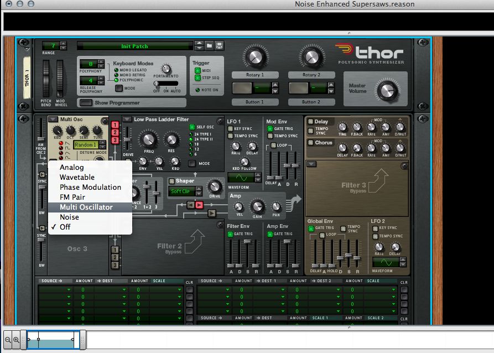Image resolution: width=494 pixels, height=353 pixels.
Task: Enable the Delay effect
Action: tap(311, 121)
